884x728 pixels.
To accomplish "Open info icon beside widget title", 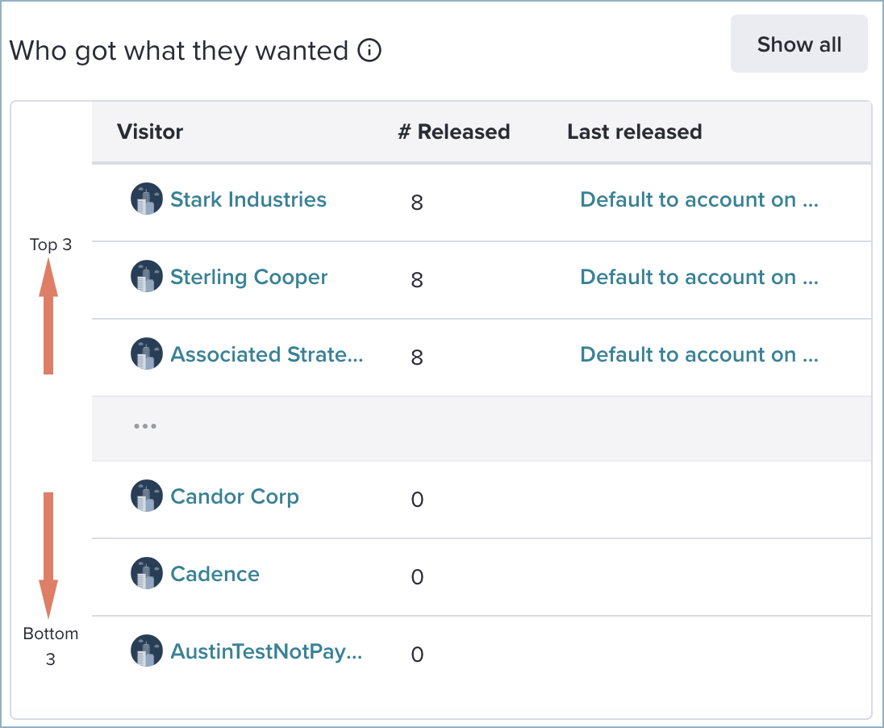I will (x=369, y=51).
